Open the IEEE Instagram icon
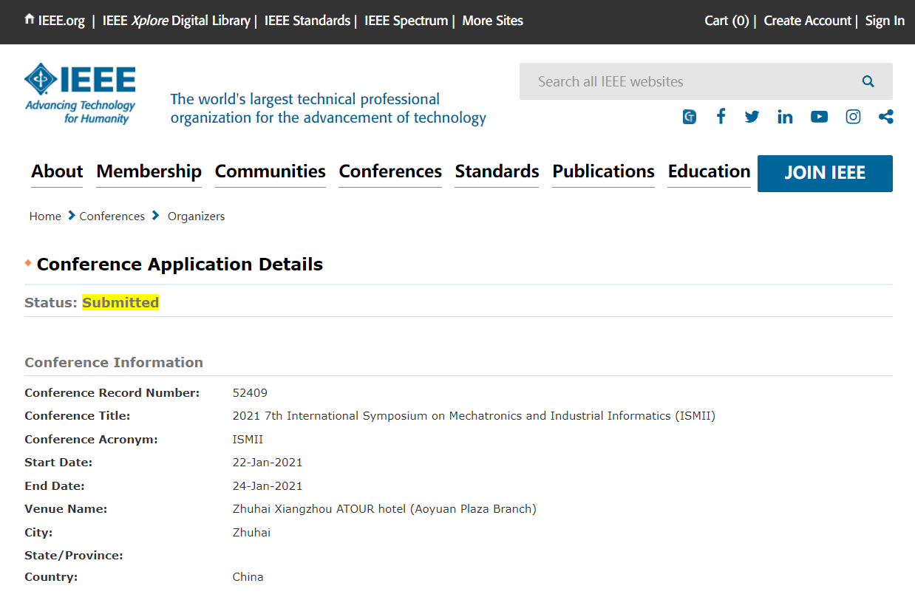The width and height of the screenshot is (915, 600). pyautogui.click(x=853, y=117)
